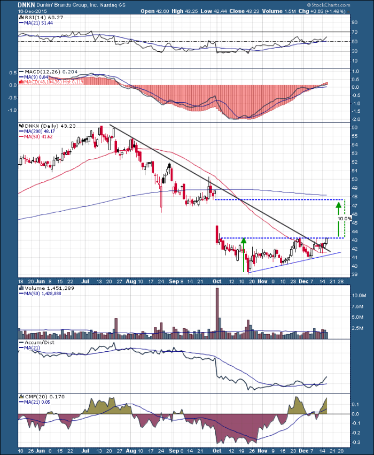
Task: Click the MA(200) 48.17 legend text
Action: (39, 132)
